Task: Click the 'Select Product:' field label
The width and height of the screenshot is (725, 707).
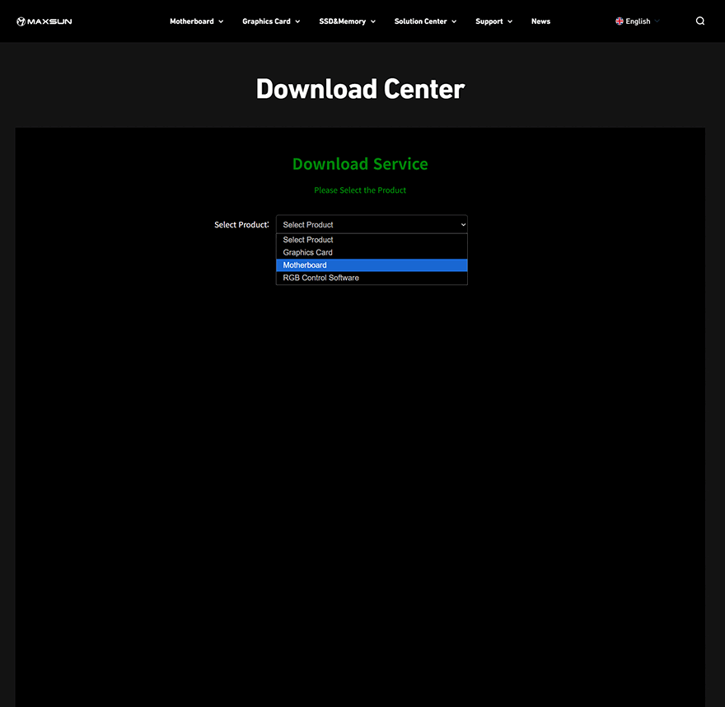Action: [x=241, y=225]
